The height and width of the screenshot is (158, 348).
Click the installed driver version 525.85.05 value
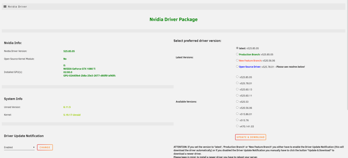69,51
